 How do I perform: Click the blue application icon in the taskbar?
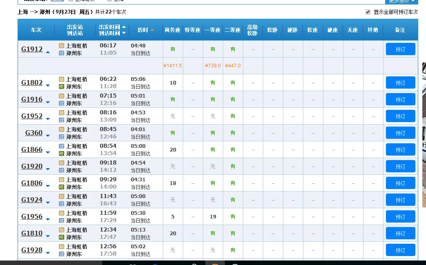click(155, 263)
